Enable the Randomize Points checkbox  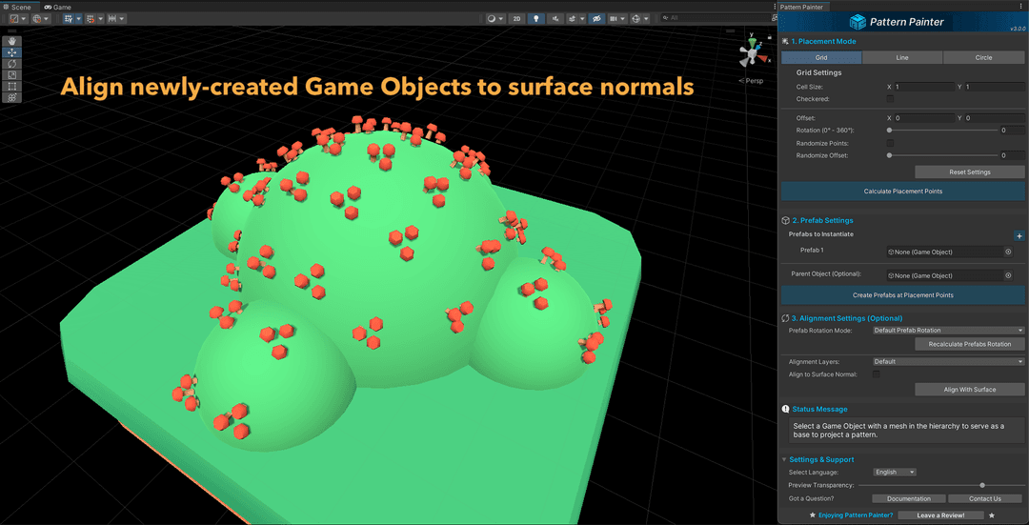click(890, 143)
